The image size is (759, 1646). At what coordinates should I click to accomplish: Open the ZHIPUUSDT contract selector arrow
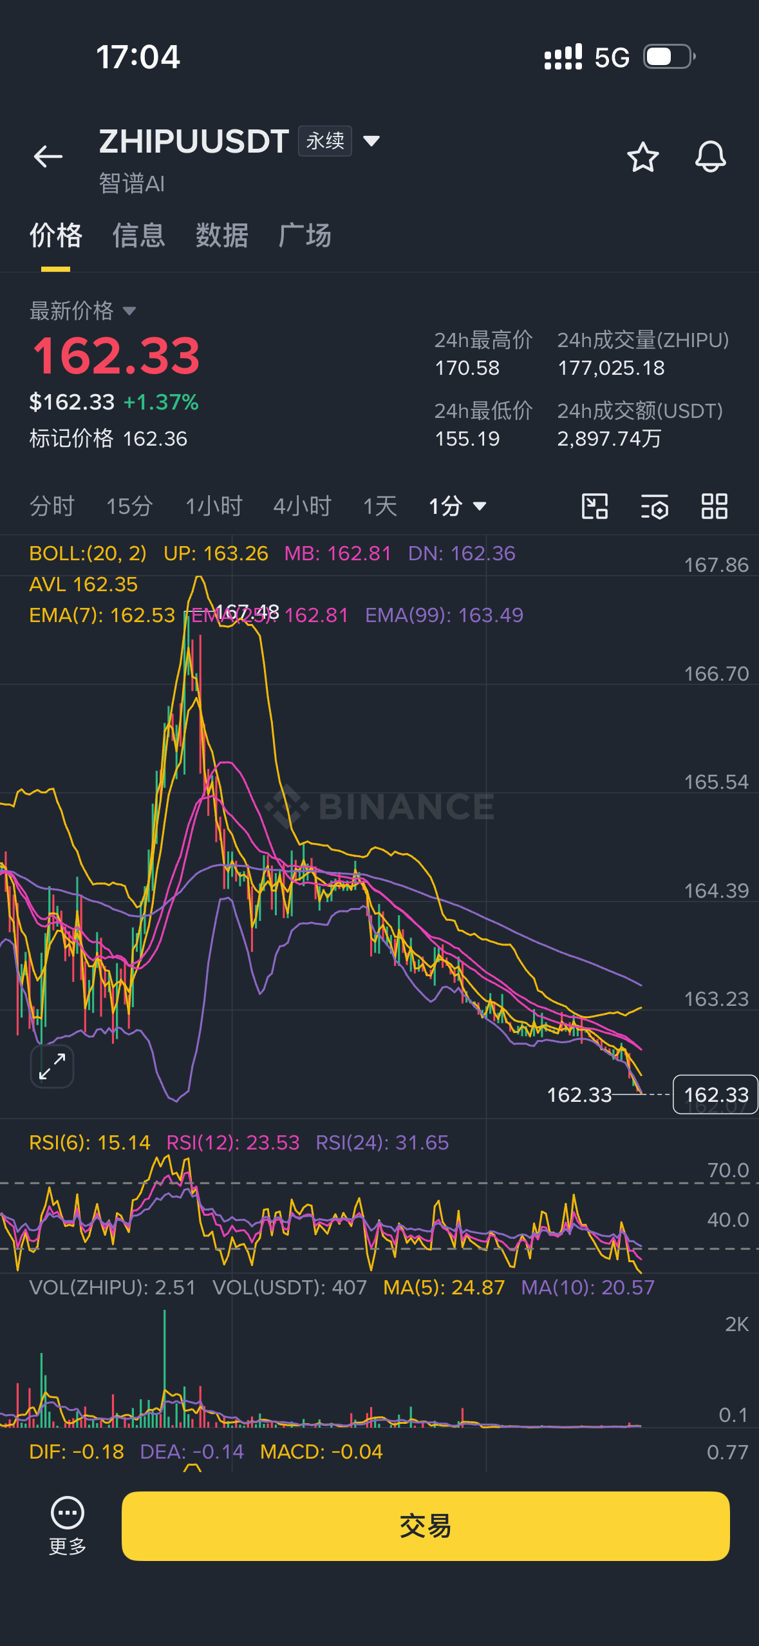371,141
